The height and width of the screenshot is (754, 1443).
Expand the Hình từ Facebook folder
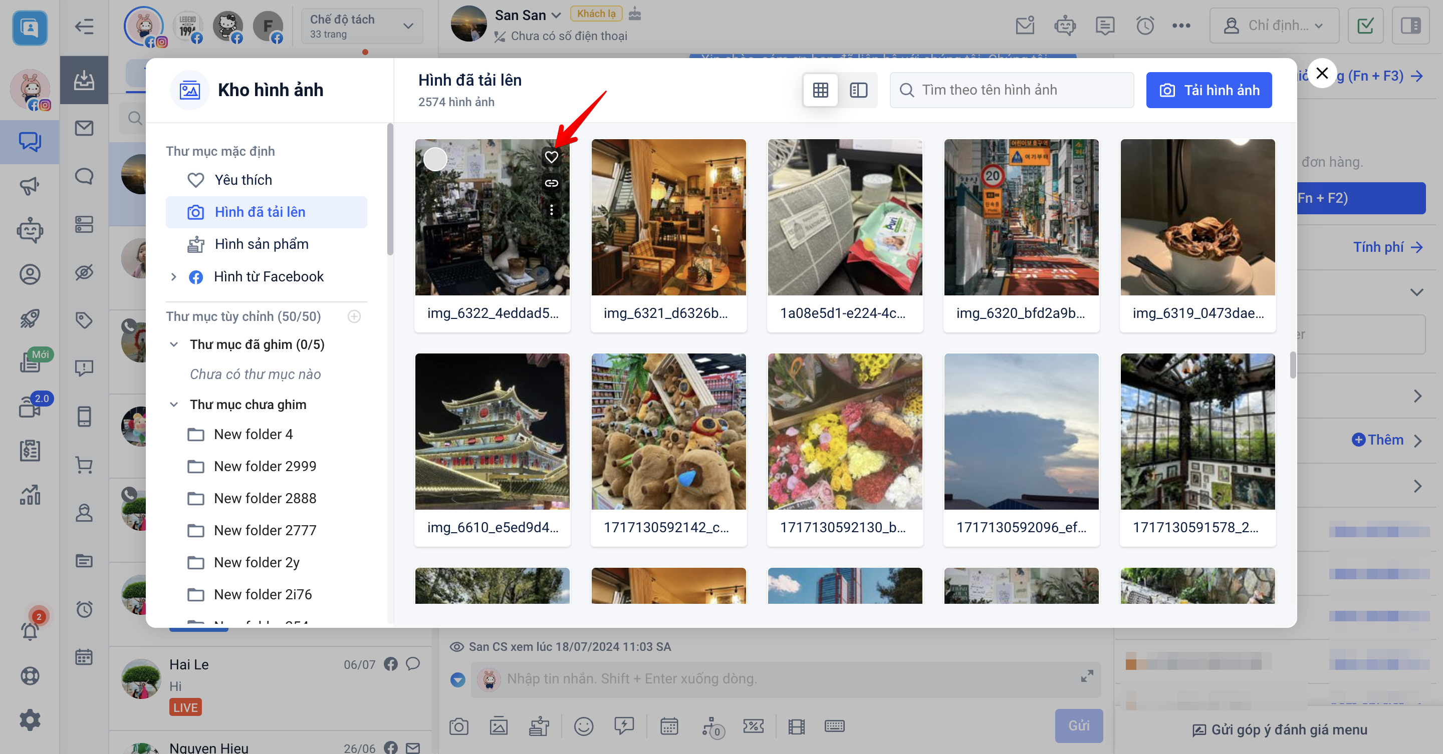pyautogui.click(x=174, y=276)
